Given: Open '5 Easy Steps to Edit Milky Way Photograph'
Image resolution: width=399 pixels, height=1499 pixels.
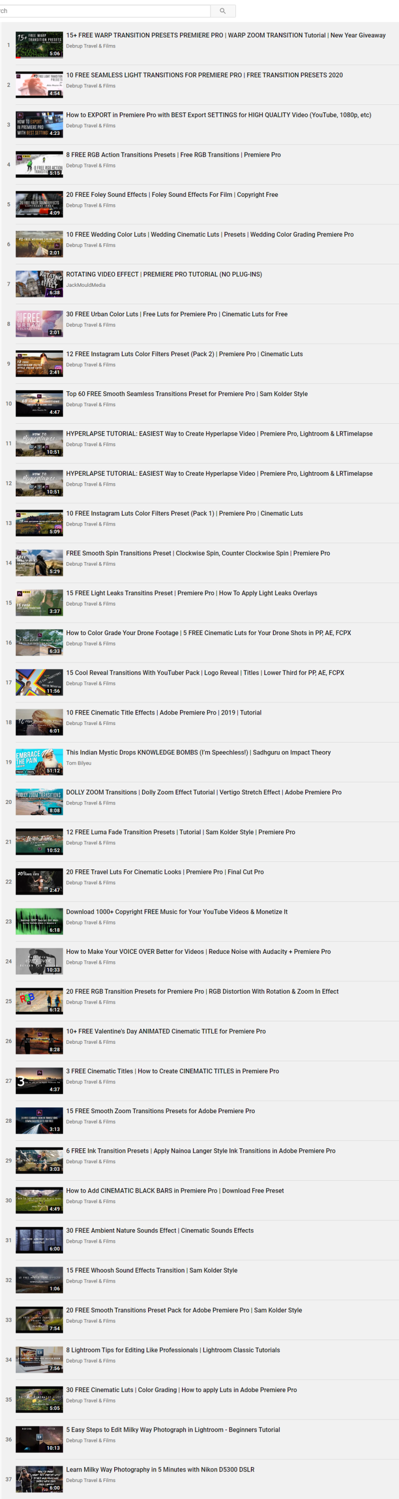Looking at the screenshot, I should 173,1431.
